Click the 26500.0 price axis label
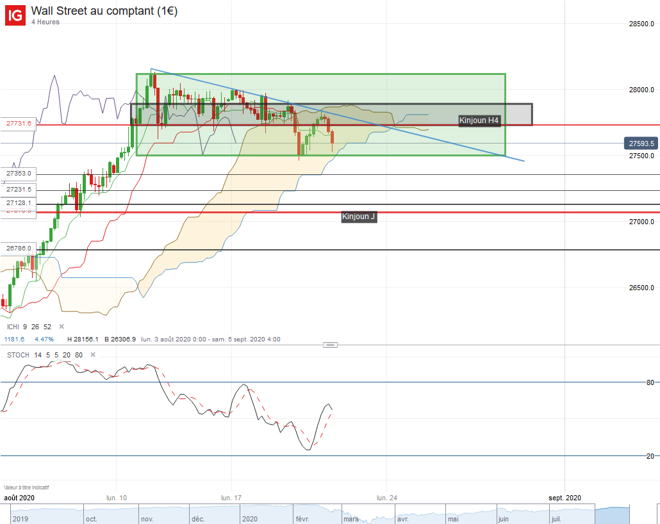660x524 pixels. coord(641,288)
